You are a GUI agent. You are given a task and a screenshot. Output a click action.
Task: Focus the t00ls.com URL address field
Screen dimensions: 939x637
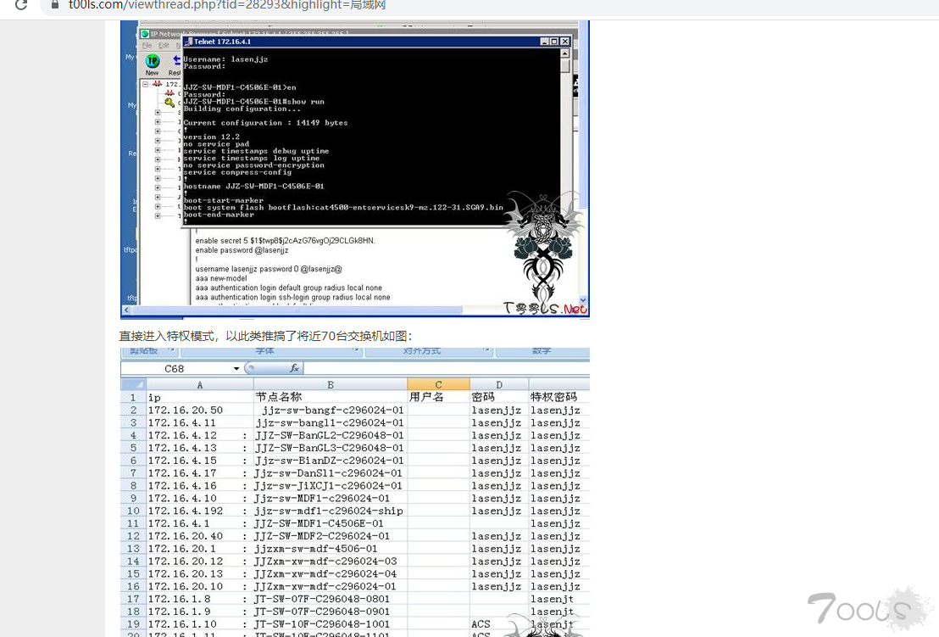tap(228, 5)
